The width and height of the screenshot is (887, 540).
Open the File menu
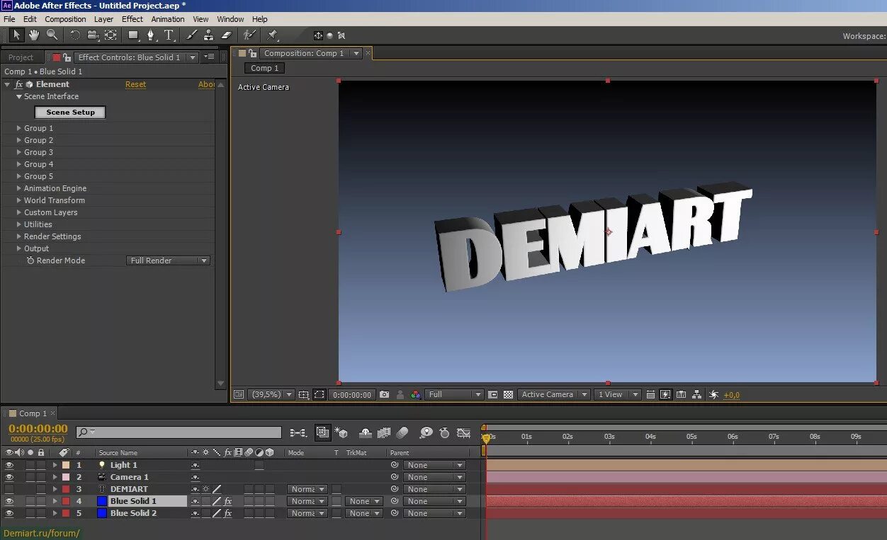point(9,19)
